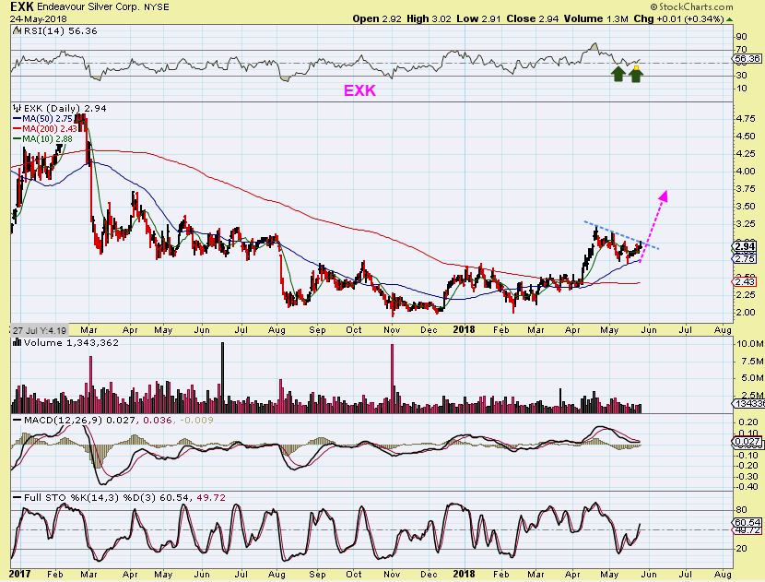The height and width of the screenshot is (582, 765).
Task: Click the 49.72 stochastic value tag
Action: [x=747, y=530]
